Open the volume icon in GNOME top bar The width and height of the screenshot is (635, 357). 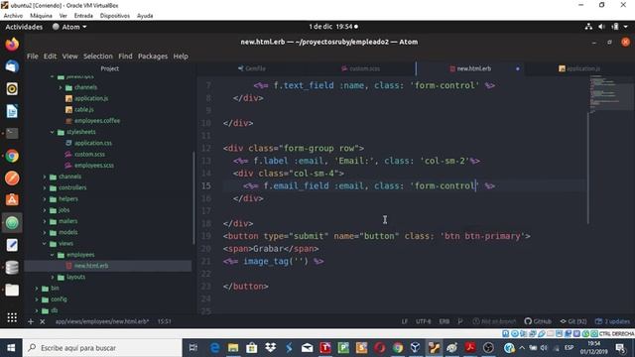(601, 27)
